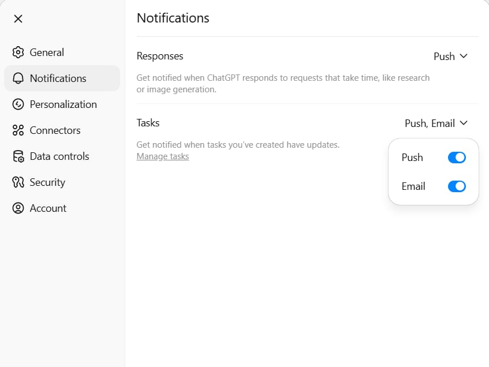
Task: Click the Personalization icon in sidebar
Action: click(18, 104)
